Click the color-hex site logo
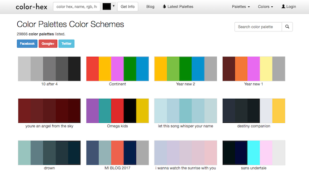The width and height of the screenshot is (309, 176). pos(31,7)
